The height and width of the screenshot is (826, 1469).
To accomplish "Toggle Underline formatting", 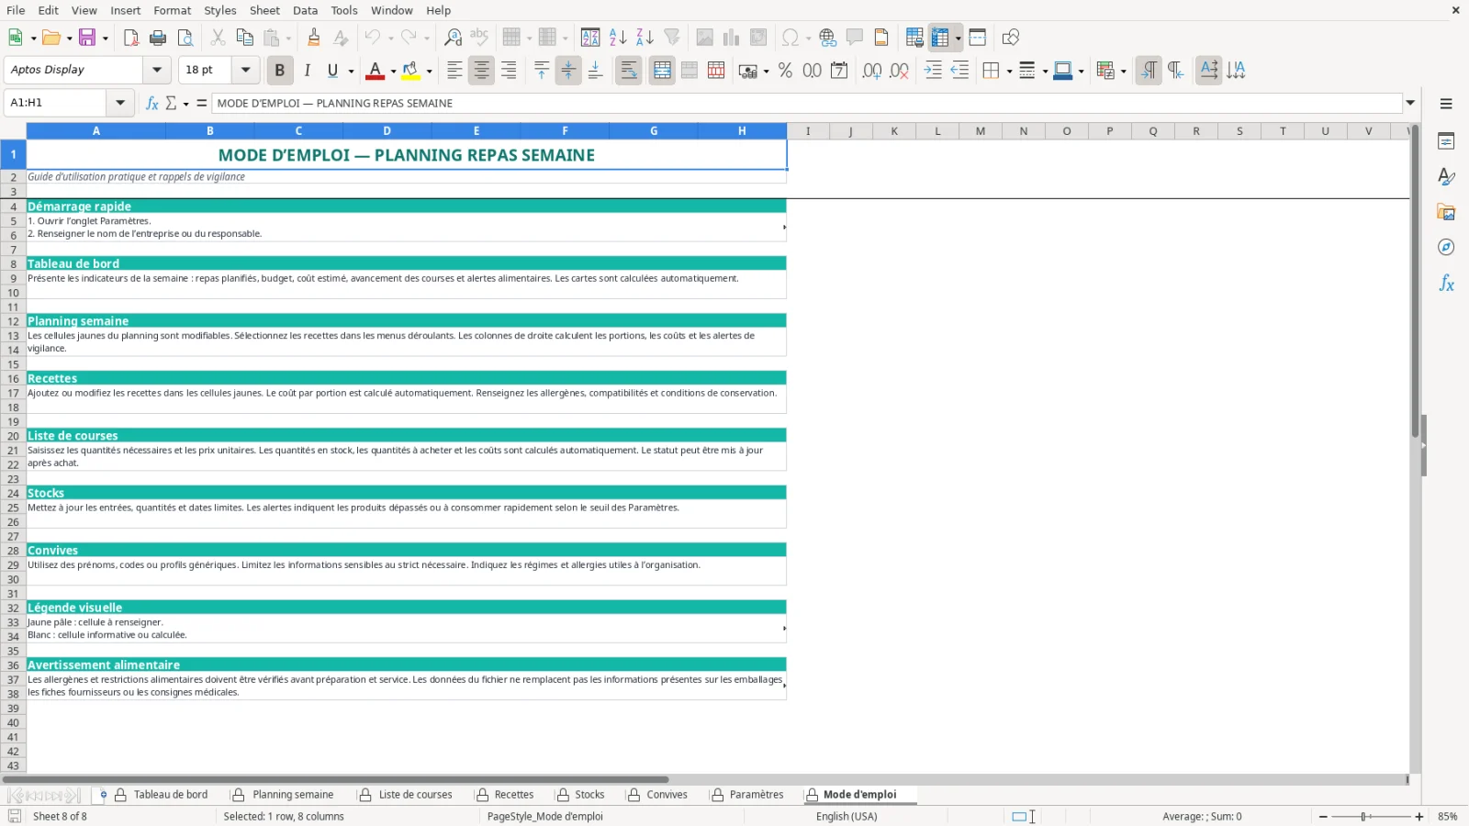I will point(332,71).
